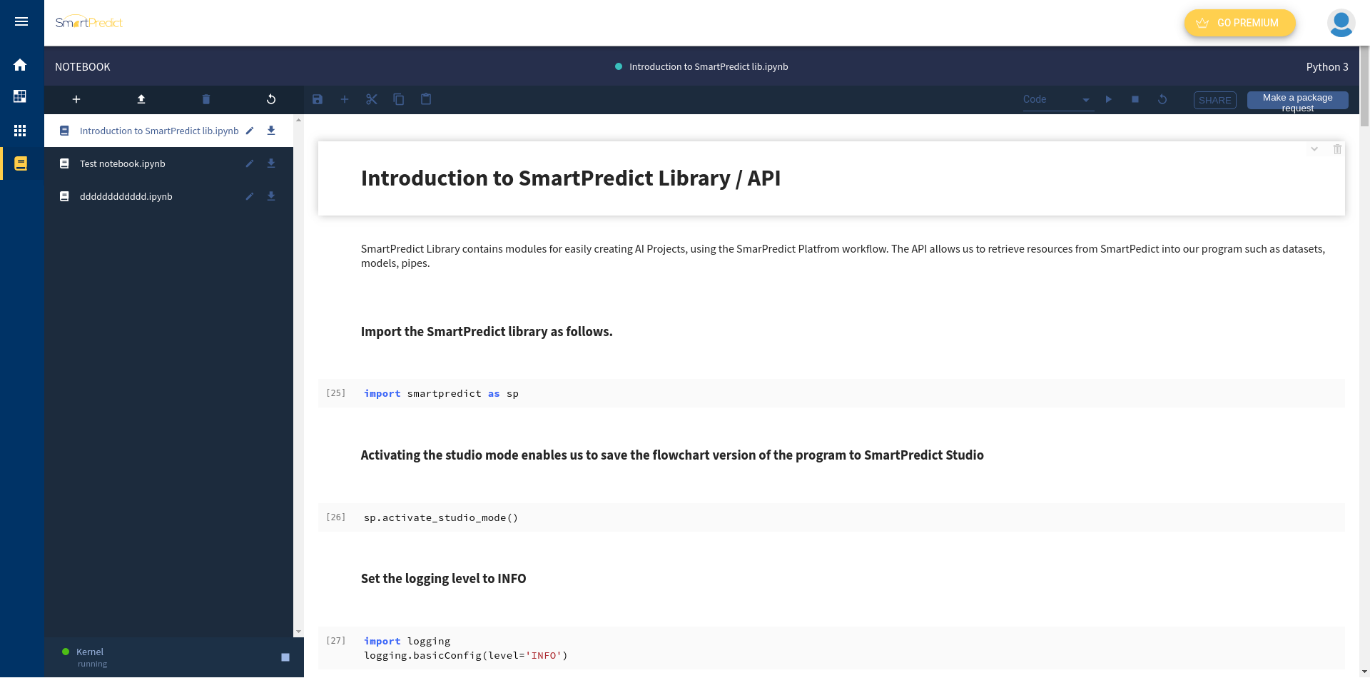Open the Home icon in the left sidebar
Screen dimensions: 1370x678
pyautogui.click(x=20, y=65)
